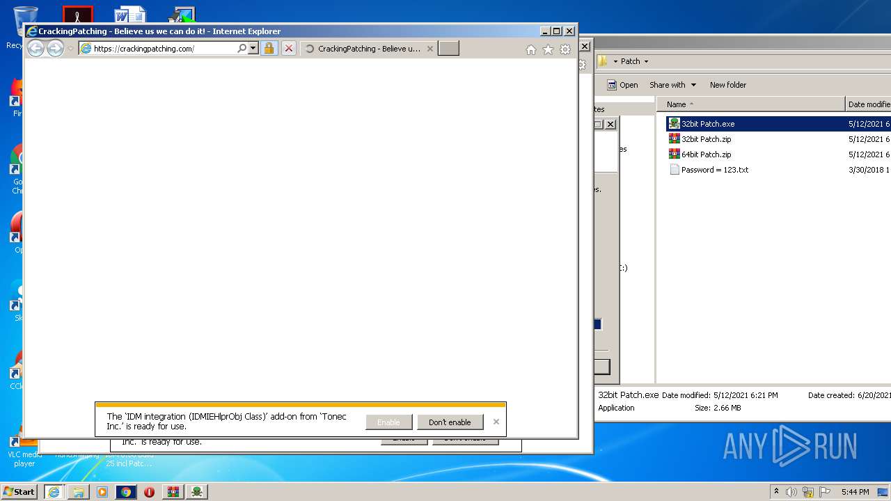Open Windows Explorer from taskbar
891x501 pixels.
[x=79, y=491]
